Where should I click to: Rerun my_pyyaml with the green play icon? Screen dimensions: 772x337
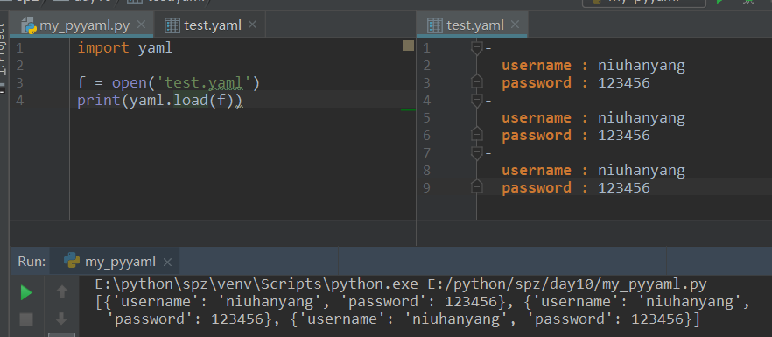click(x=26, y=292)
